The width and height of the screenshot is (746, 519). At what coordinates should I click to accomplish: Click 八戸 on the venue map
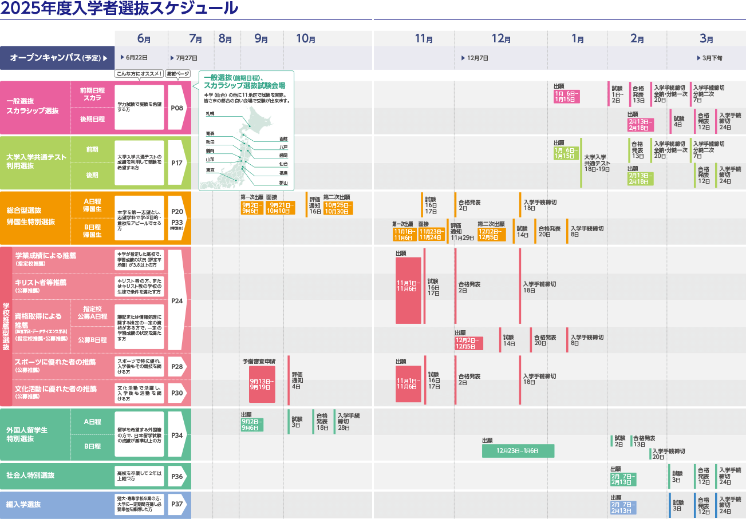click(283, 148)
